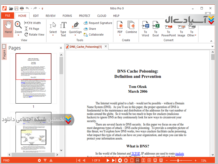Enable single page view in status bar
Viewport: 218px width, 164px height.
click(x=131, y=160)
